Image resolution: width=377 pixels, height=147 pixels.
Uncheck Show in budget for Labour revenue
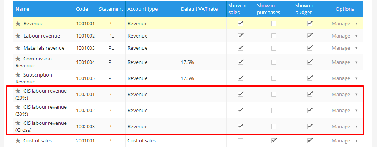coord(310,36)
